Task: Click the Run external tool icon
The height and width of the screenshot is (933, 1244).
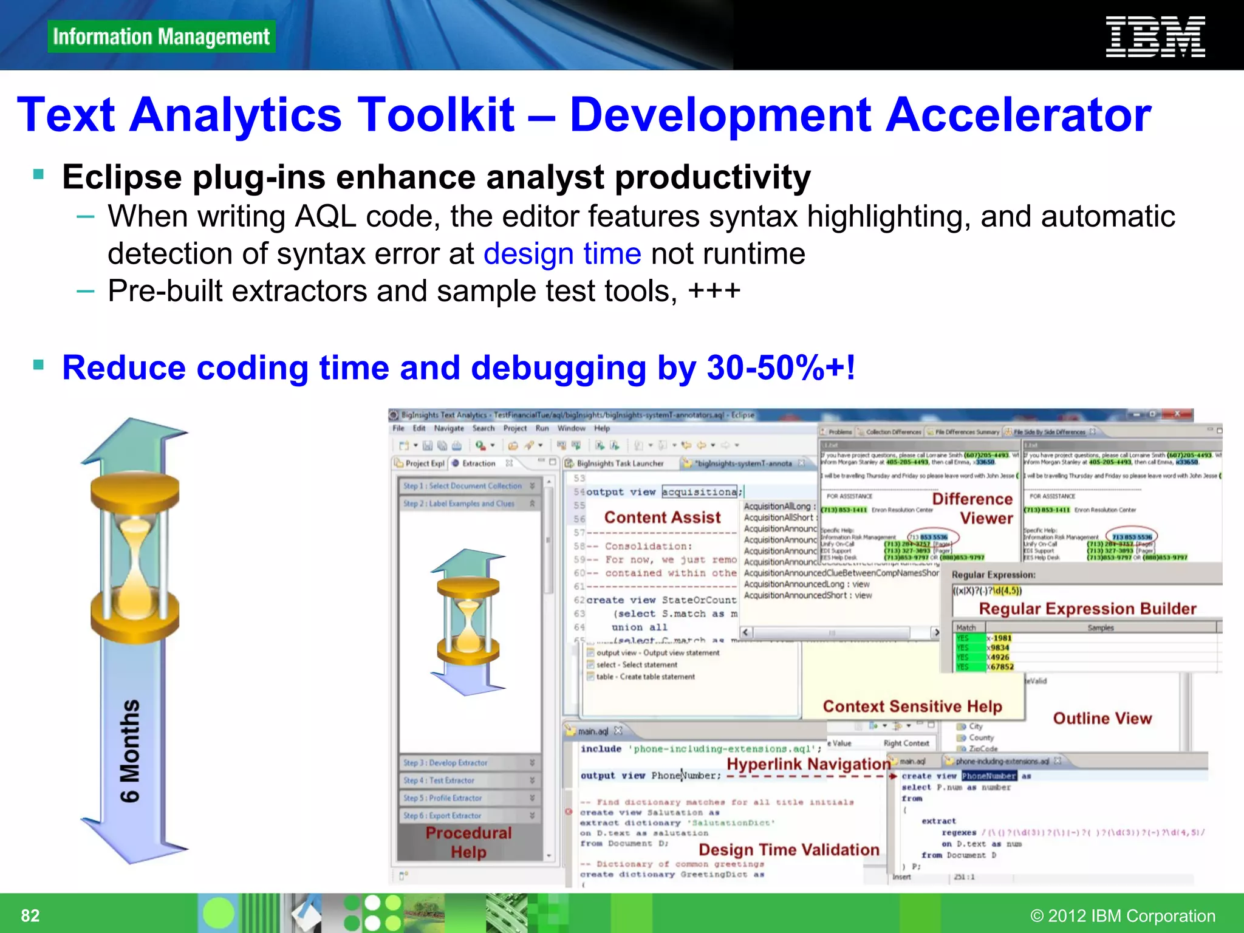Action: pos(480,445)
